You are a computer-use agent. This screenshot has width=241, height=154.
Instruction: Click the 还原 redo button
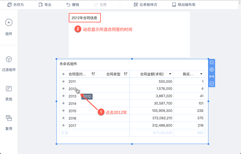point(100,5)
